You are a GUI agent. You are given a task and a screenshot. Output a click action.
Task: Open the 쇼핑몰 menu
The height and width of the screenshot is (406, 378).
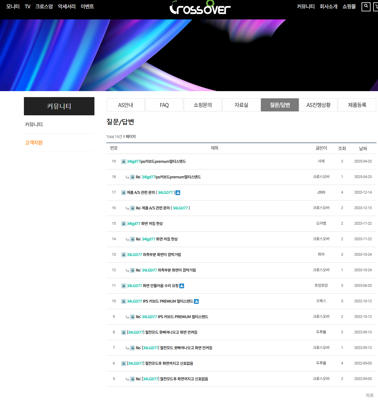(x=349, y=7)
